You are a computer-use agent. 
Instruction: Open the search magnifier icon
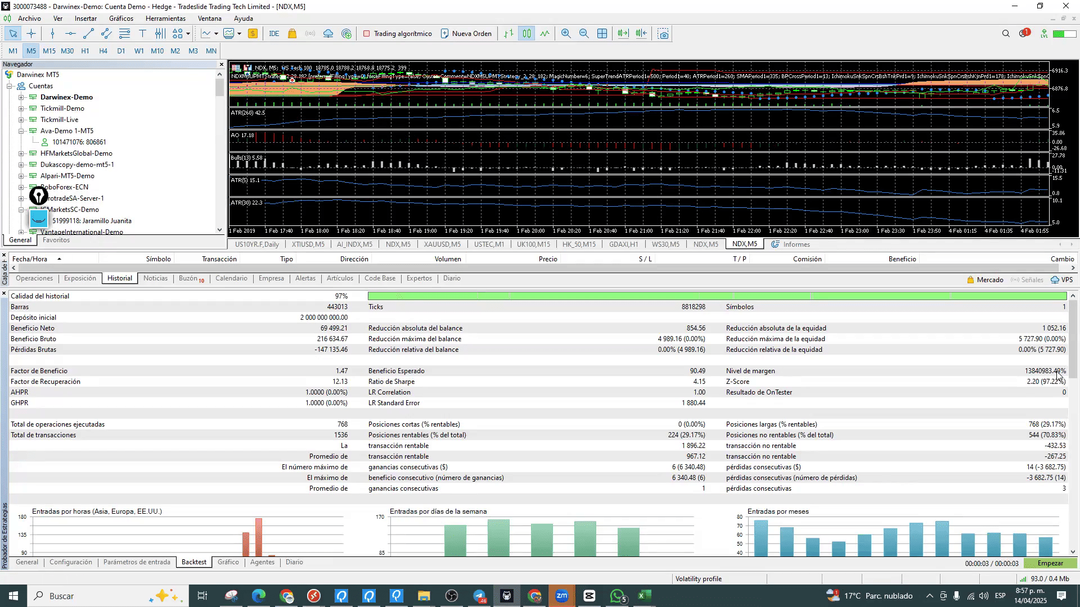point(1006,34)
